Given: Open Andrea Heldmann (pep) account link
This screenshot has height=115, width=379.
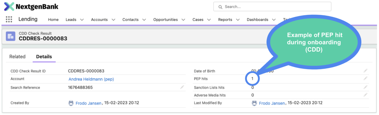Looking at the screenshot, I should pyautogui.click(x=91, y=79).
